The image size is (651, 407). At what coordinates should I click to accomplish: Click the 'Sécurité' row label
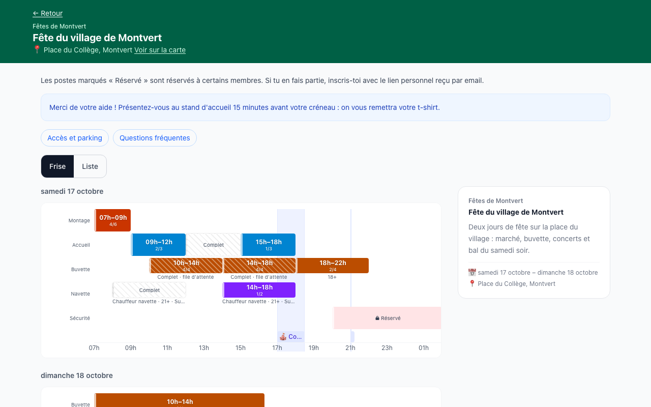[80, 318]
